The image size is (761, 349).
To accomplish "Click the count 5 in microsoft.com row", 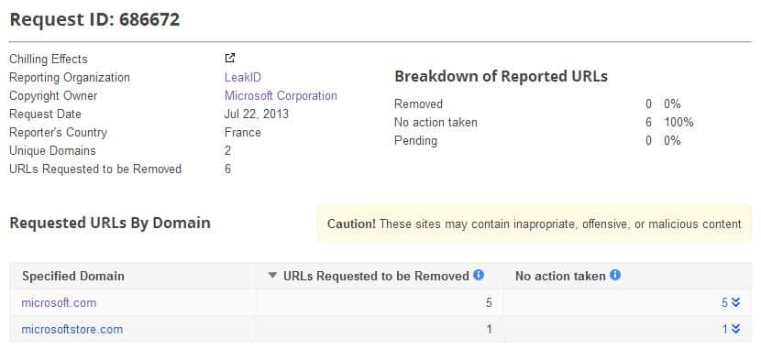I will click(489, 303).
